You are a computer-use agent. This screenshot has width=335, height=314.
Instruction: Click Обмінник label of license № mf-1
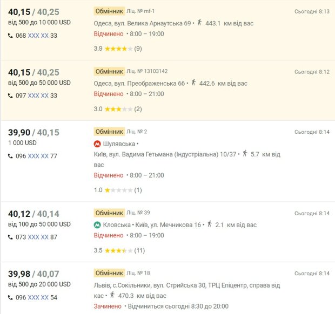[109, 11]
